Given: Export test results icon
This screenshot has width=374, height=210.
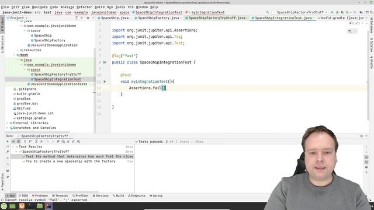Looking at the screenshot, I should [73, 141].
